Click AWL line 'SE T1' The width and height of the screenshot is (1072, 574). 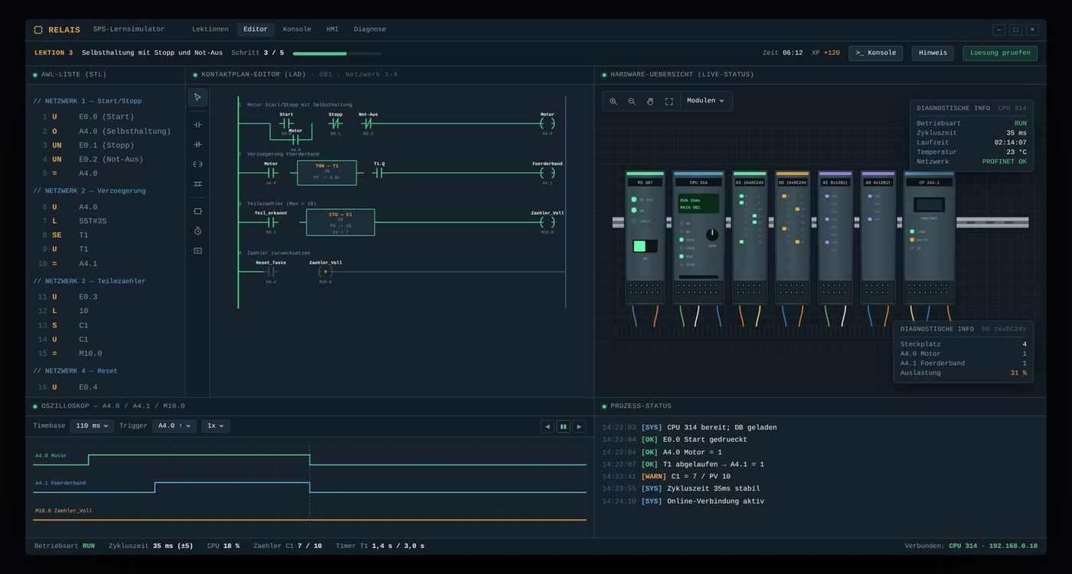(106, 235)
